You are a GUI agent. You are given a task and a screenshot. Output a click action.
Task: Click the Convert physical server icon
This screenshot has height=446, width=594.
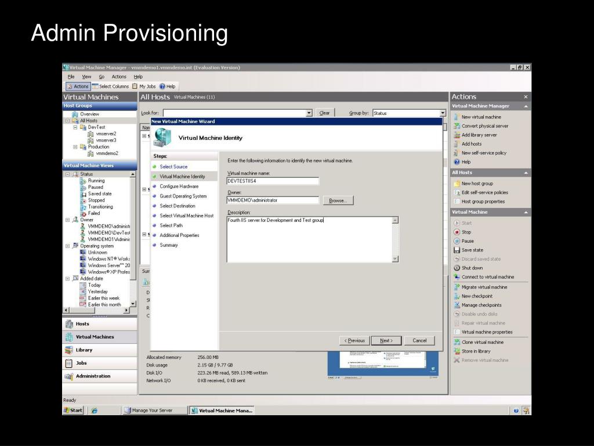457,126
